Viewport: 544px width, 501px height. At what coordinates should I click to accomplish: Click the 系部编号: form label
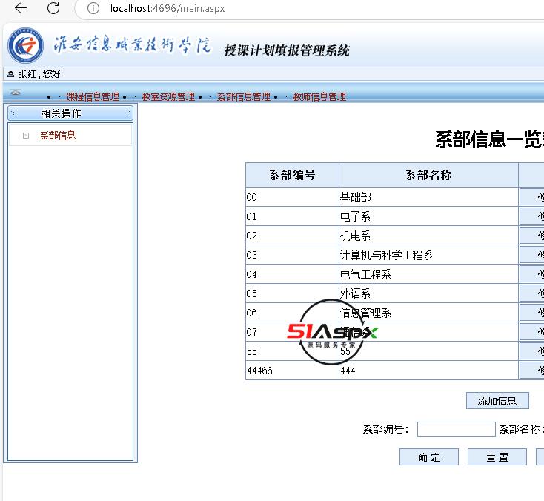click(386, 429)
